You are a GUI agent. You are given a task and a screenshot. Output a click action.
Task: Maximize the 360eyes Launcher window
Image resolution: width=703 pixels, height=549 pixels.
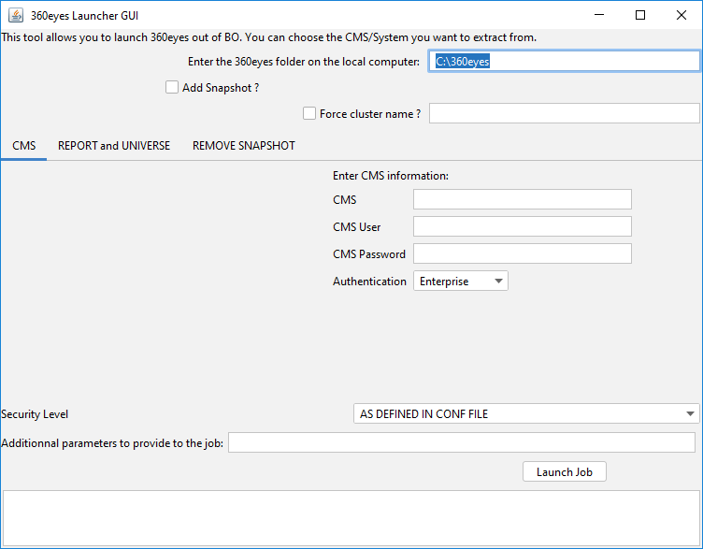coord(640,15)
